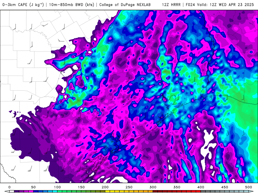Click the "F024 Valid: 12Z WED APR 23 2025" text

point(220,5)
